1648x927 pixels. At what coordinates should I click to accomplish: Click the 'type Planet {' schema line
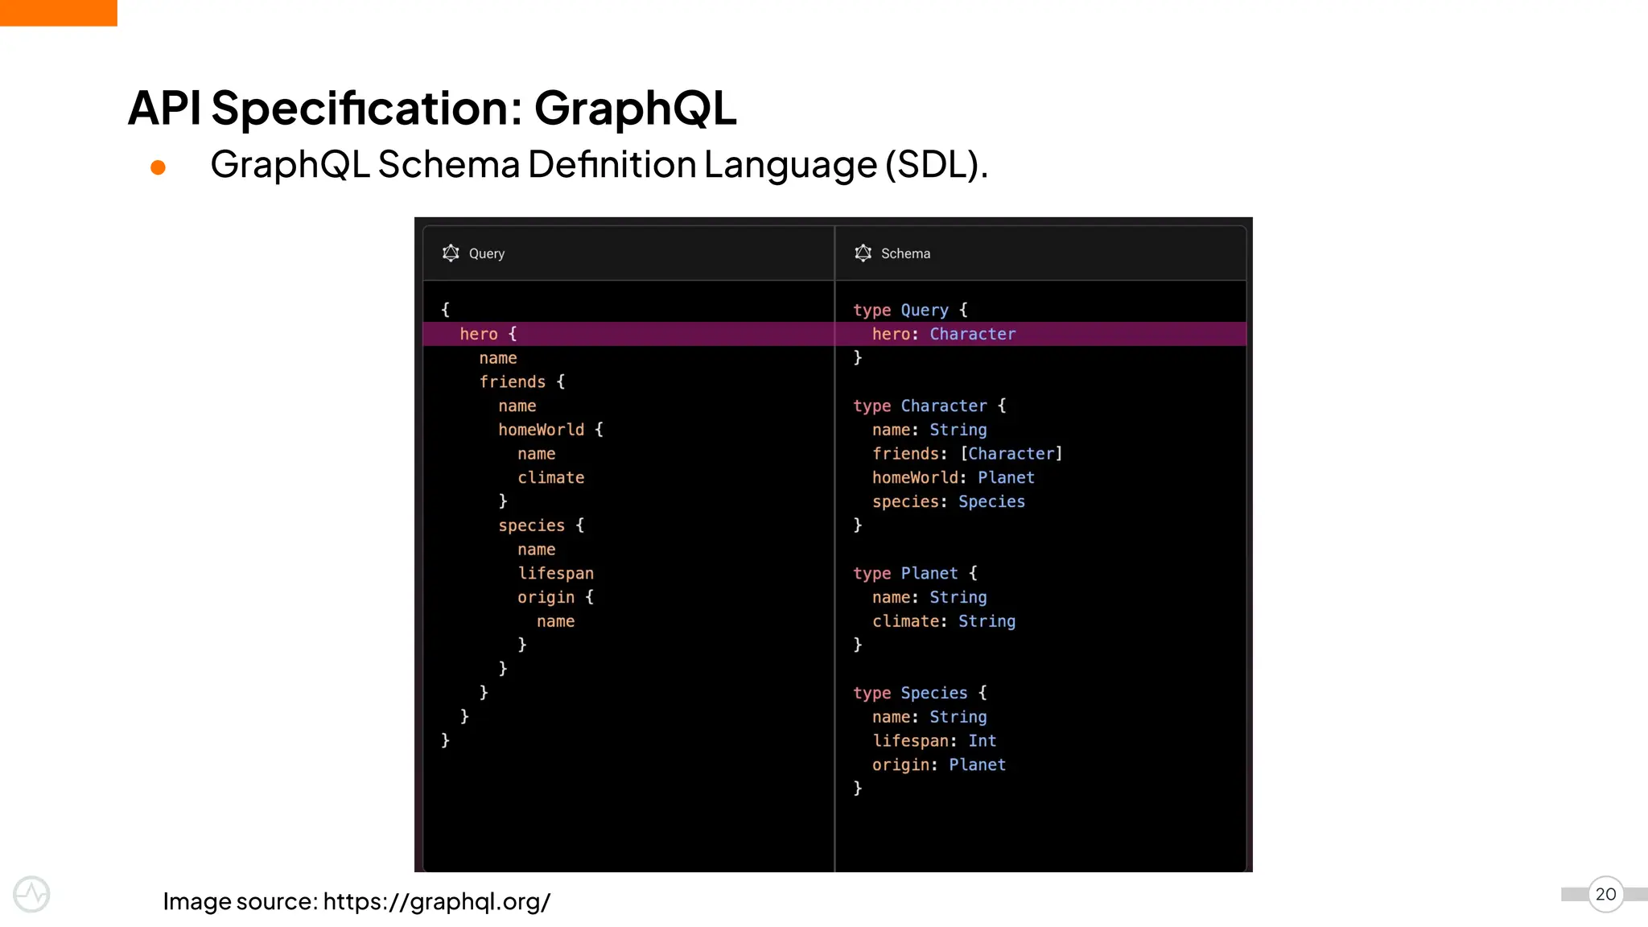click(x=916, y=573)
